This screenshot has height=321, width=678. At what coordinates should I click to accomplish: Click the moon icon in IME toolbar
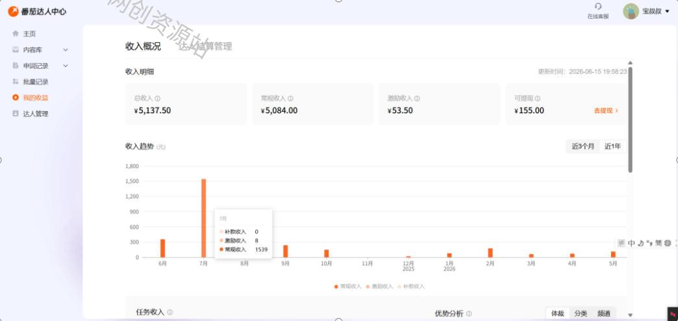641,243
